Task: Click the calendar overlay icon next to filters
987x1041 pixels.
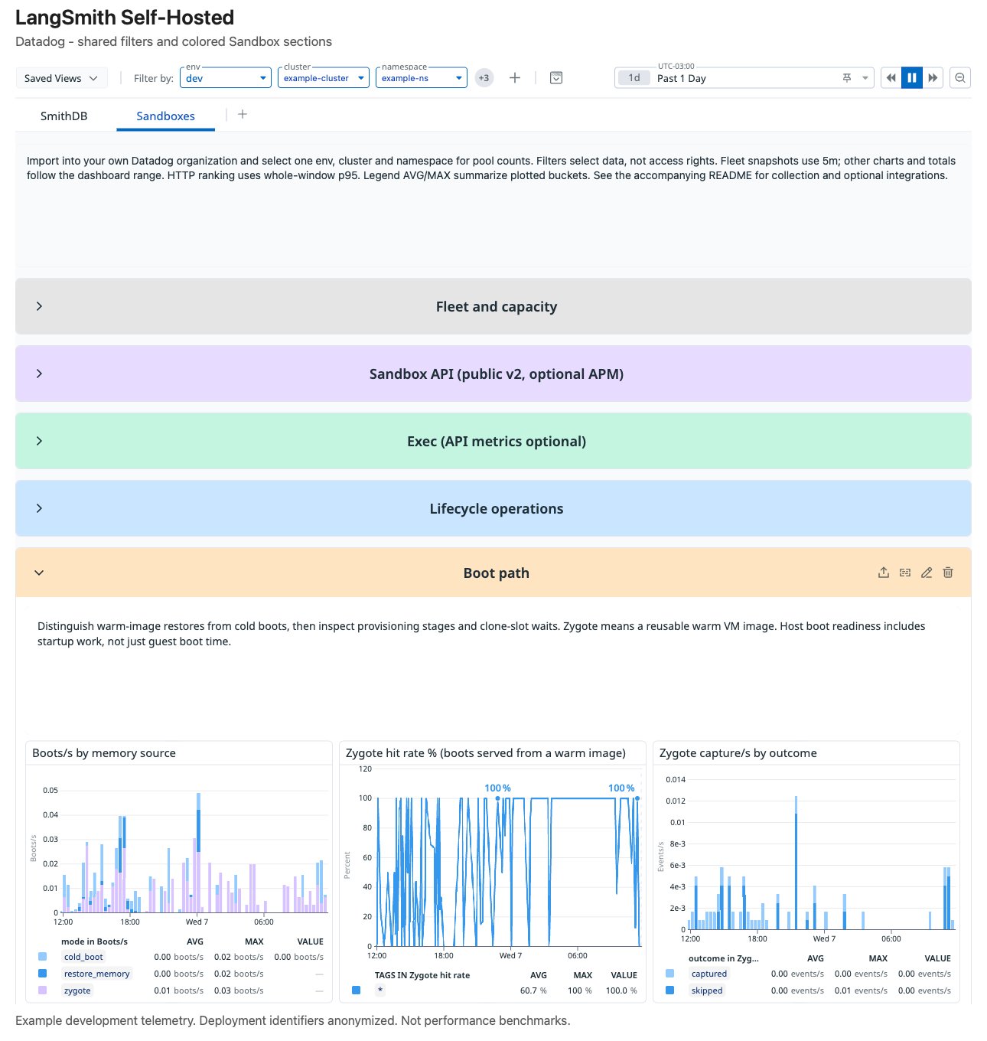Action: tap(556, 78)
